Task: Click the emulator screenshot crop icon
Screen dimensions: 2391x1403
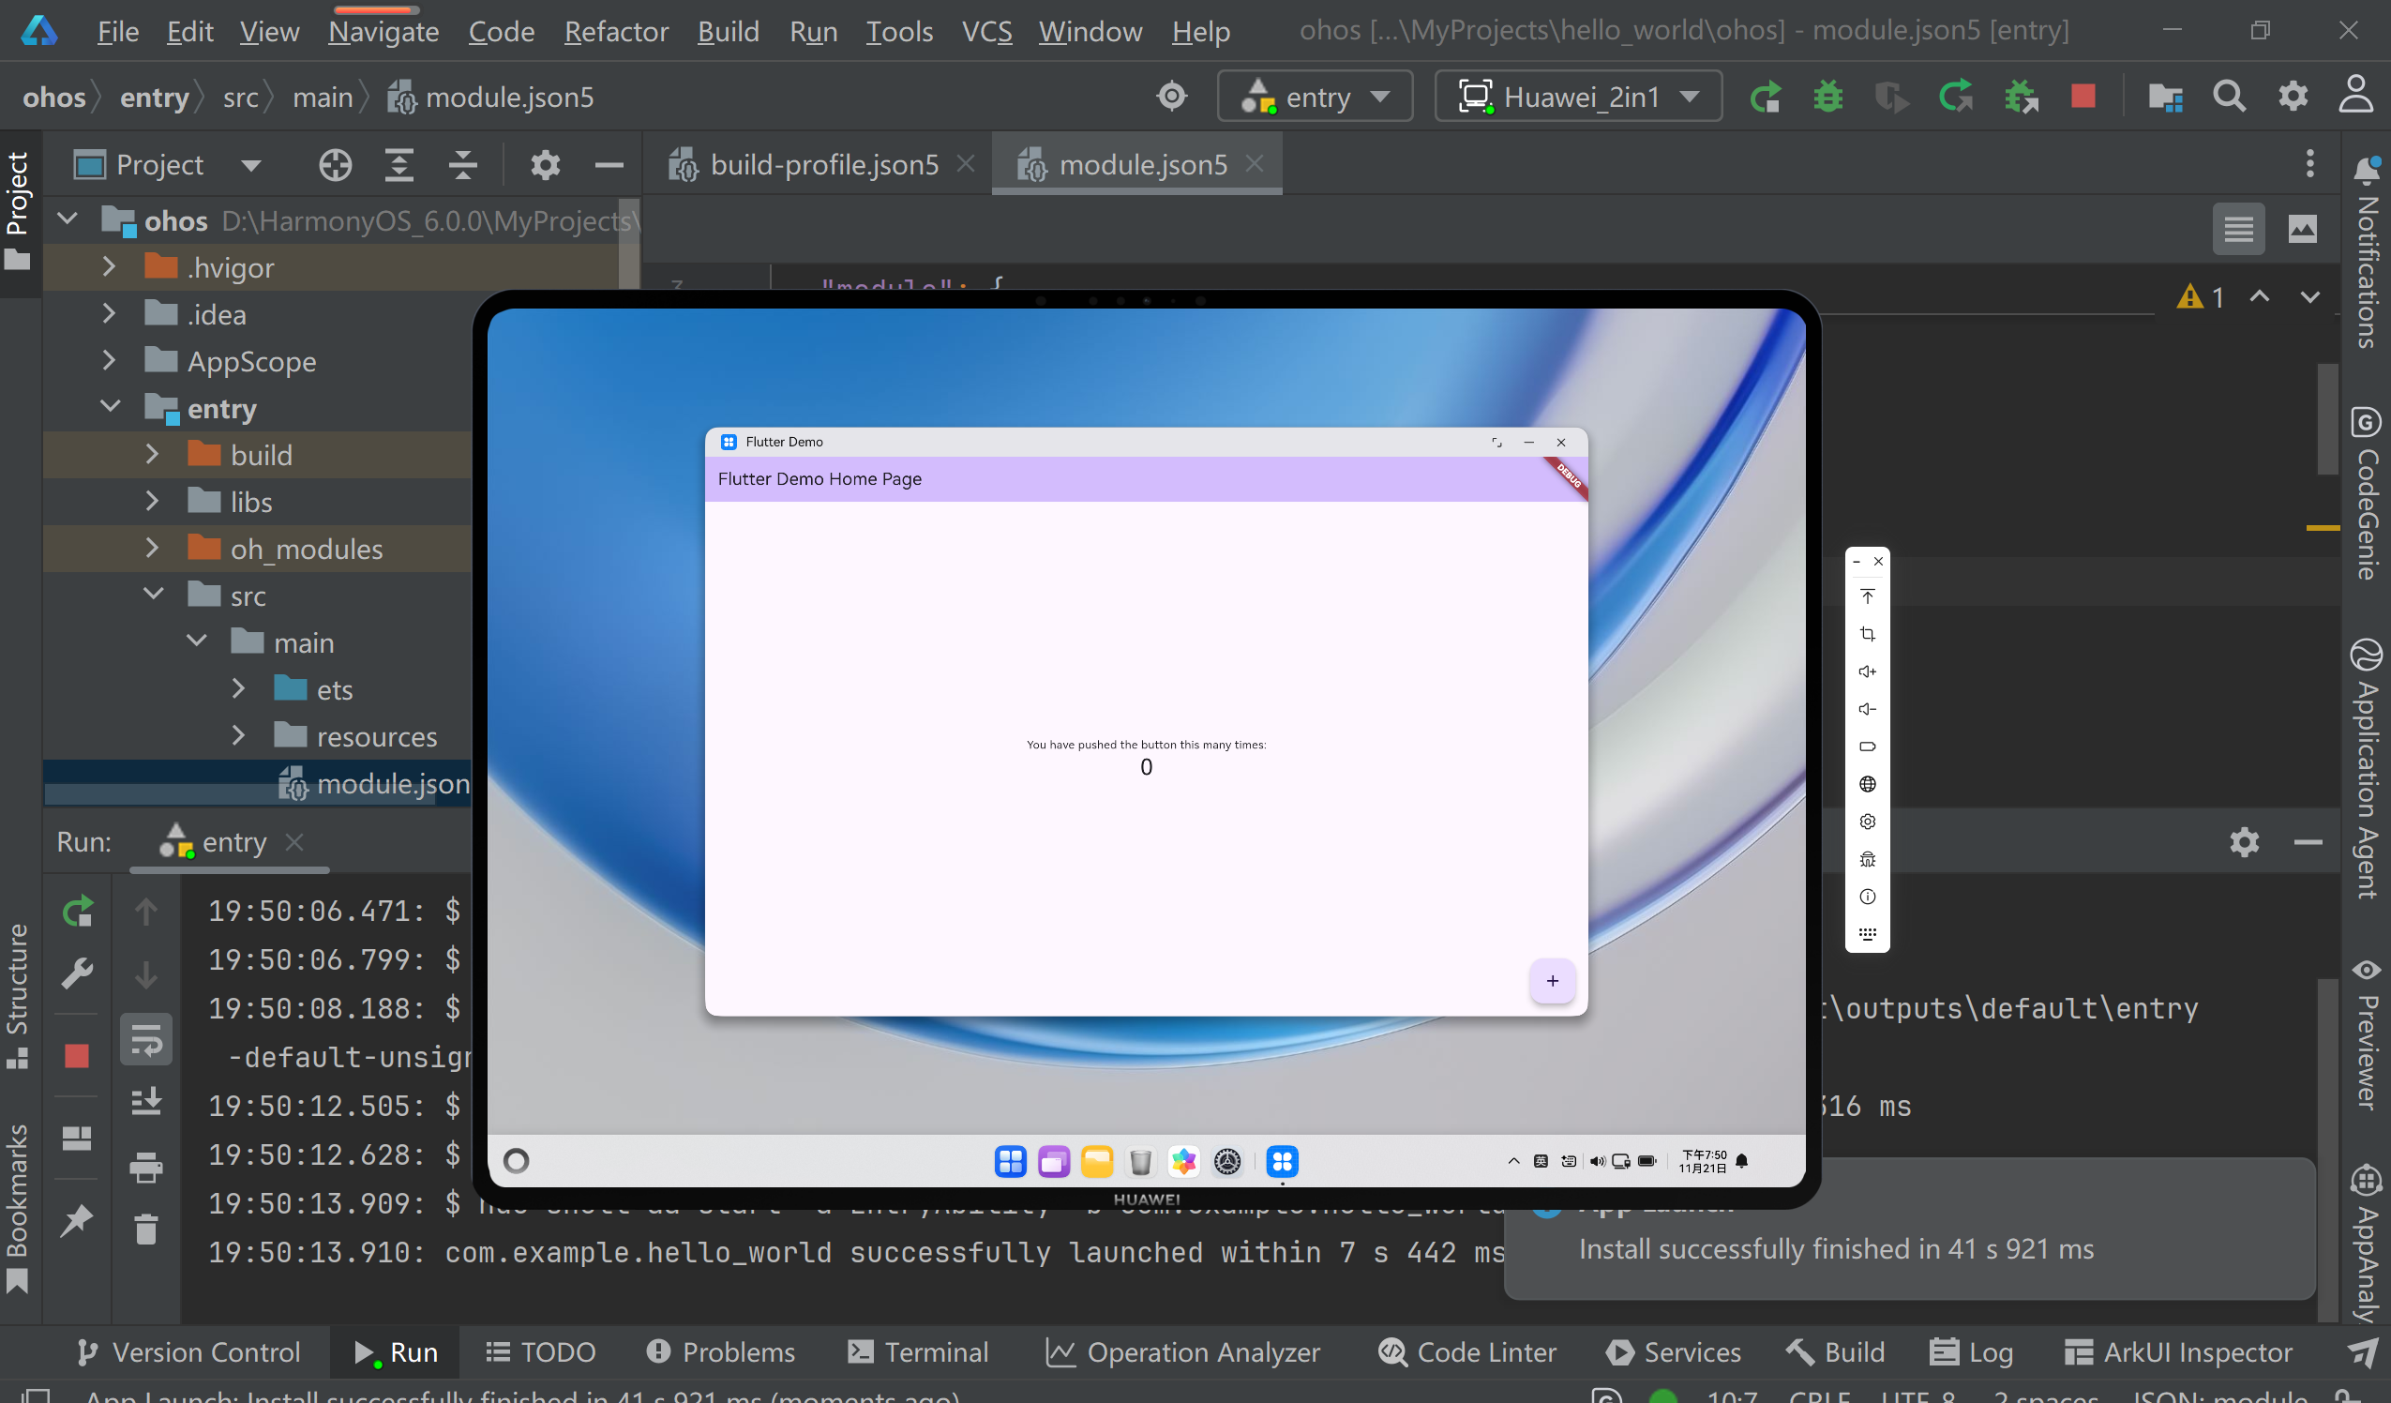Action: point(1867,634)
